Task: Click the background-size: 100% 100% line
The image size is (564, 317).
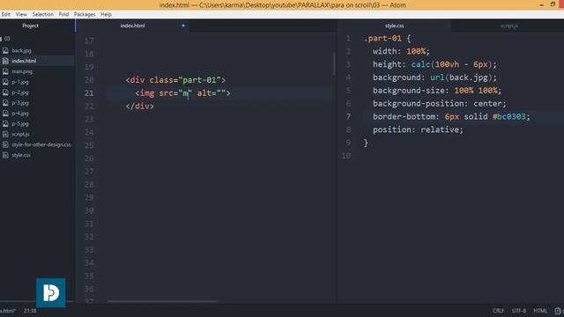Action: 437,91
